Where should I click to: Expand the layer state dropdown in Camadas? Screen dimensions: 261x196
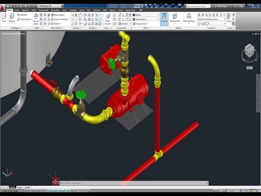click(x=212, y=19)
